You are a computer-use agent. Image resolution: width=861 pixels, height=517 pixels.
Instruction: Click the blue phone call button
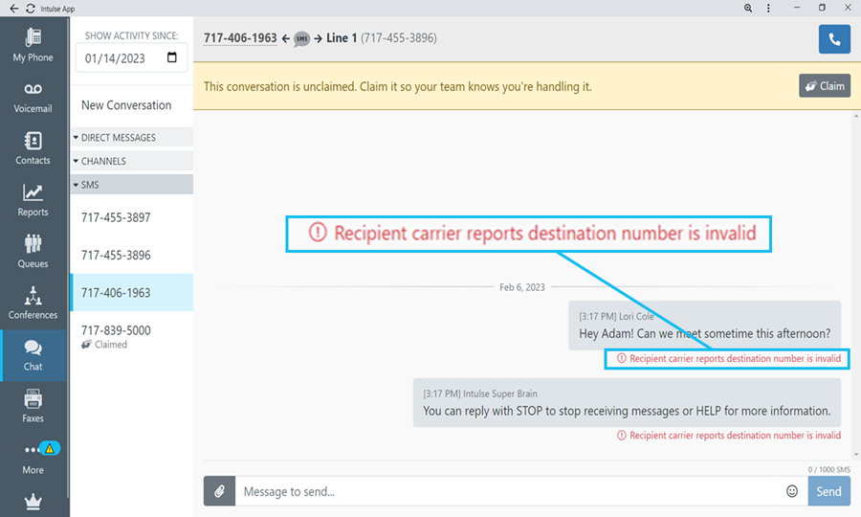click(834, 39)
